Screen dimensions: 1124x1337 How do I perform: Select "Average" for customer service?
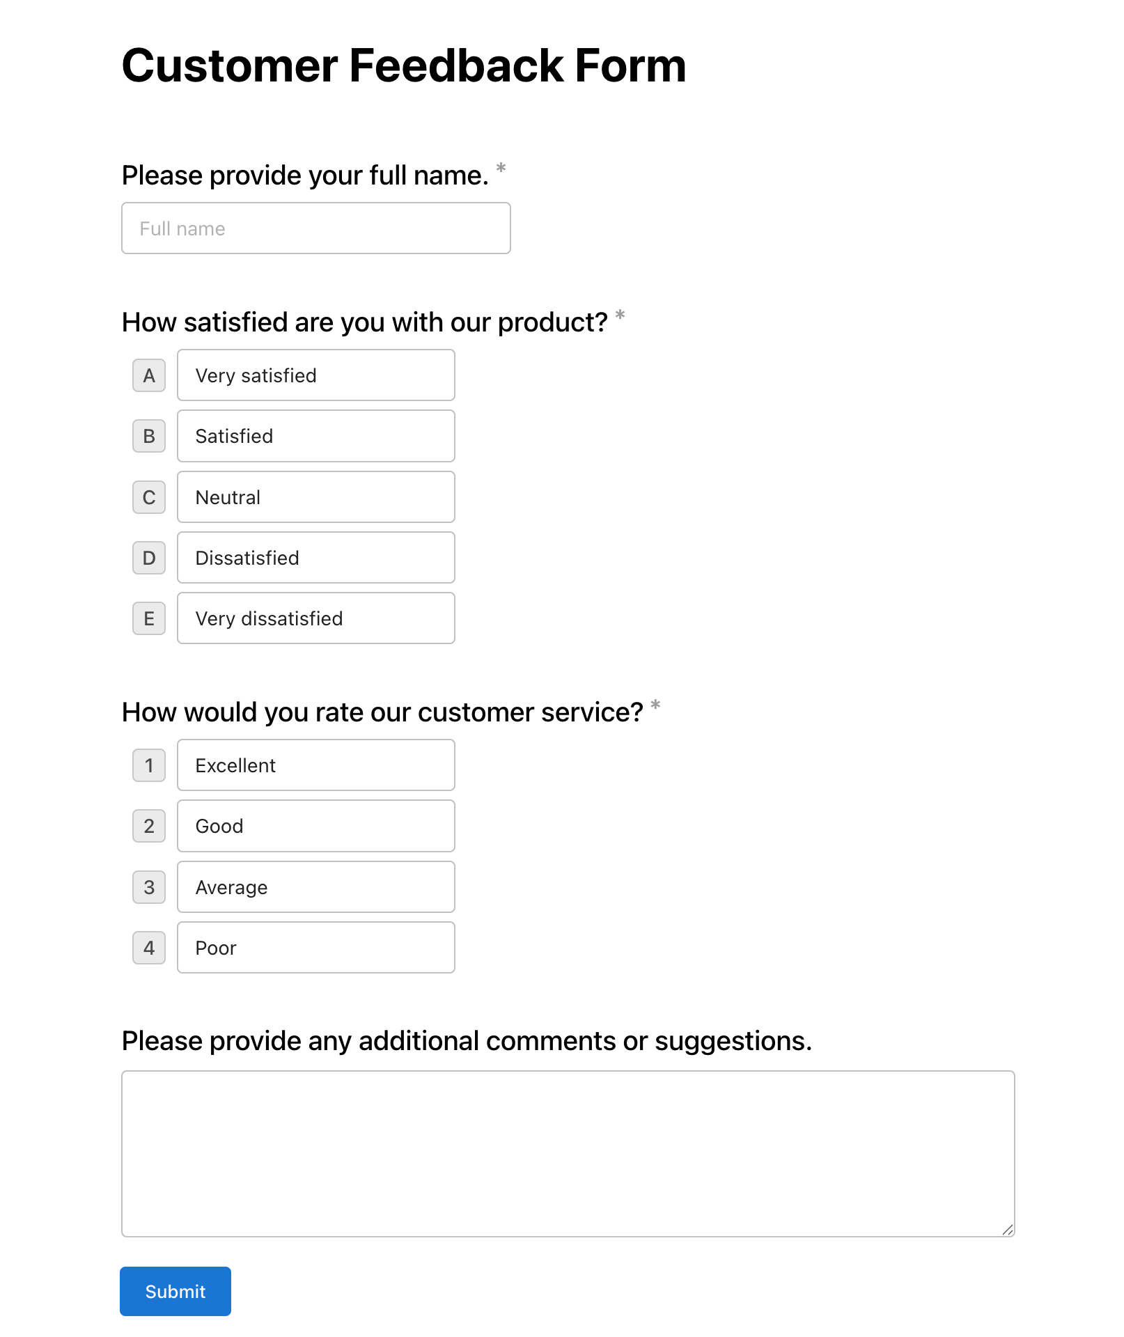point(315,886)
